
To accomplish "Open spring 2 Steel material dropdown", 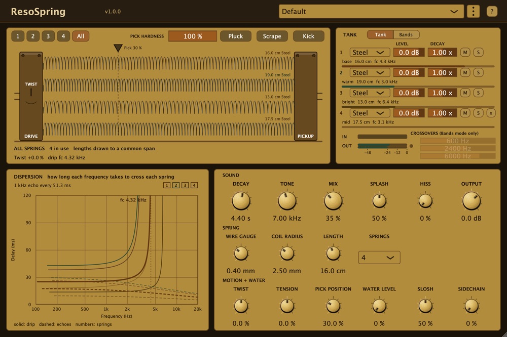I will pos(370,73).
